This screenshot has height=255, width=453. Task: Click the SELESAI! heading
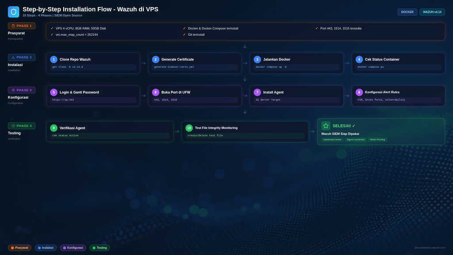click(x=344, y=126)
